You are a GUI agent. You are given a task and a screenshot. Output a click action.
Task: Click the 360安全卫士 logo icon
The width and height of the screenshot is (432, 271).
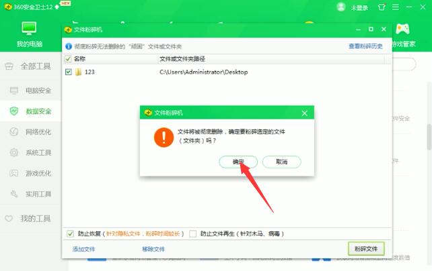8,7
